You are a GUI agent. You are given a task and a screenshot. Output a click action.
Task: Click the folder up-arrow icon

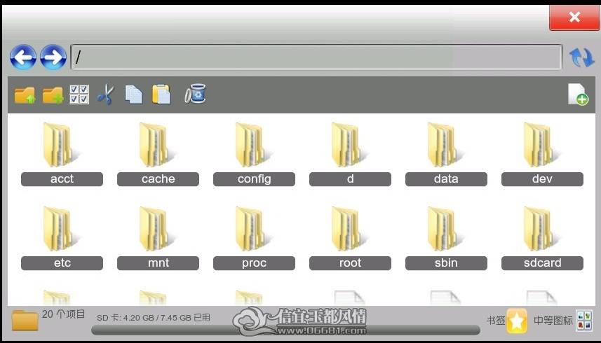(25, 94)
